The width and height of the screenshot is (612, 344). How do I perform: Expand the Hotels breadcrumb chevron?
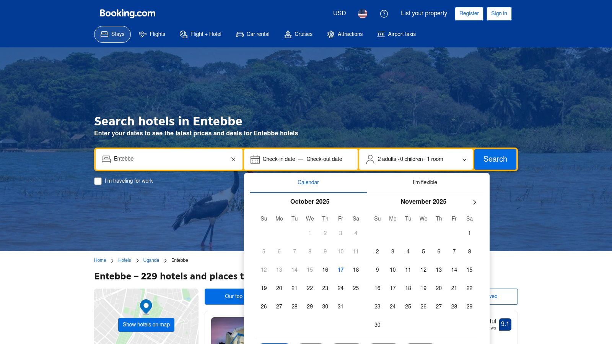point(137,260)
